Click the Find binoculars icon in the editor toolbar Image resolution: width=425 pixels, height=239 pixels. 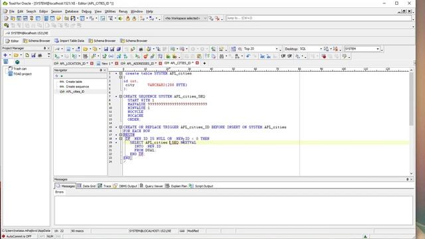point(222,56)
